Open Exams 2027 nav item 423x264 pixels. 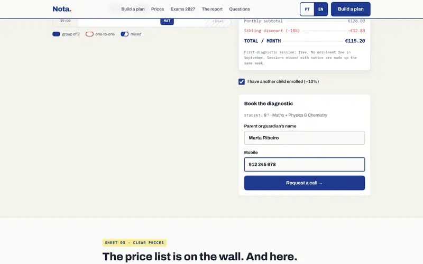click(x=182, y=9)
